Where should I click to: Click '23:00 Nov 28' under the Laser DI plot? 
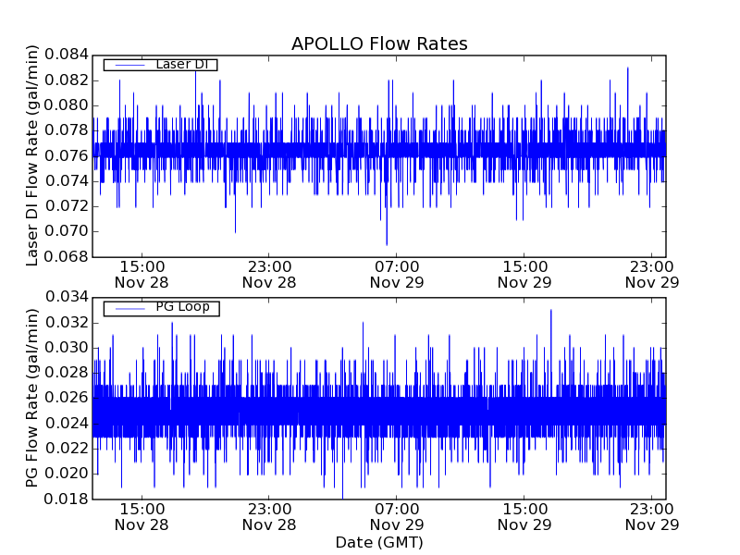coord(269,275)
